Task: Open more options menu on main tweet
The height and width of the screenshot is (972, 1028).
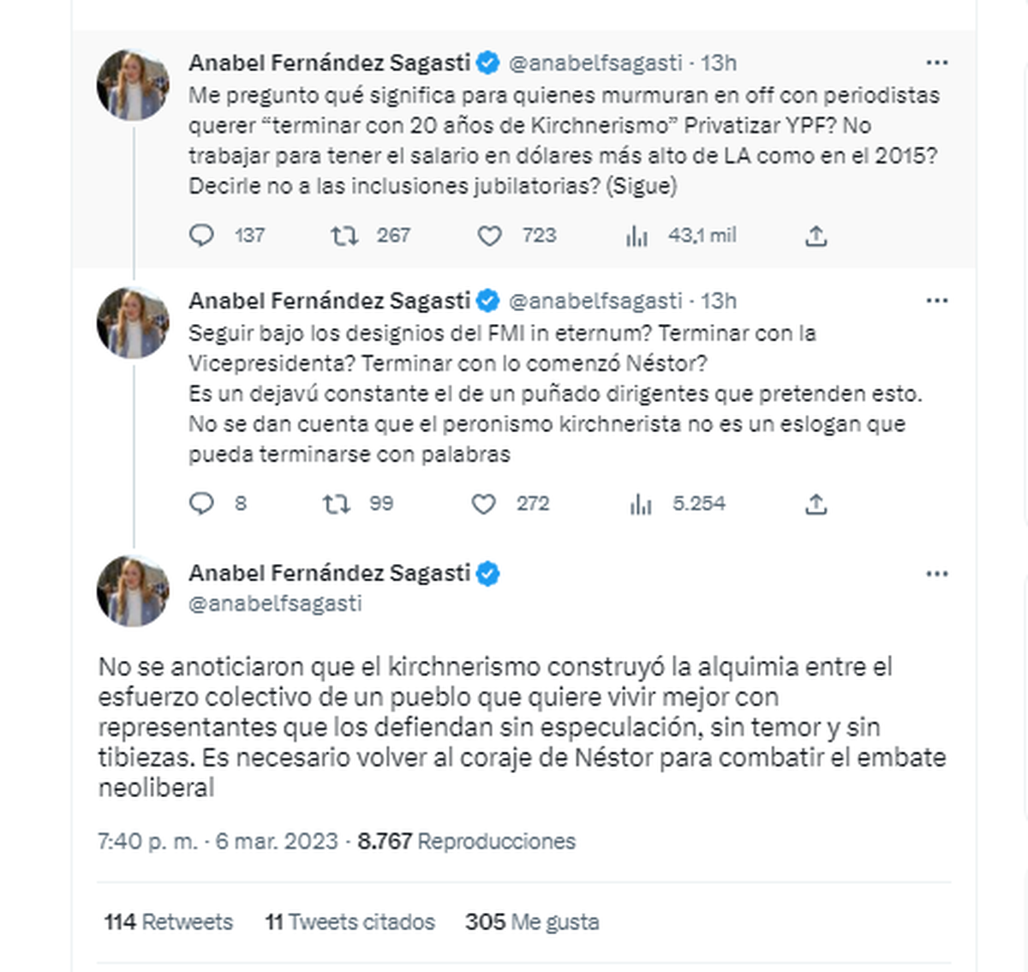Action: 937,573
